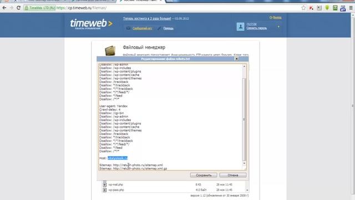355x200 pixels.
Task: Click the dialog title bar text
Action: pos(165,59)
